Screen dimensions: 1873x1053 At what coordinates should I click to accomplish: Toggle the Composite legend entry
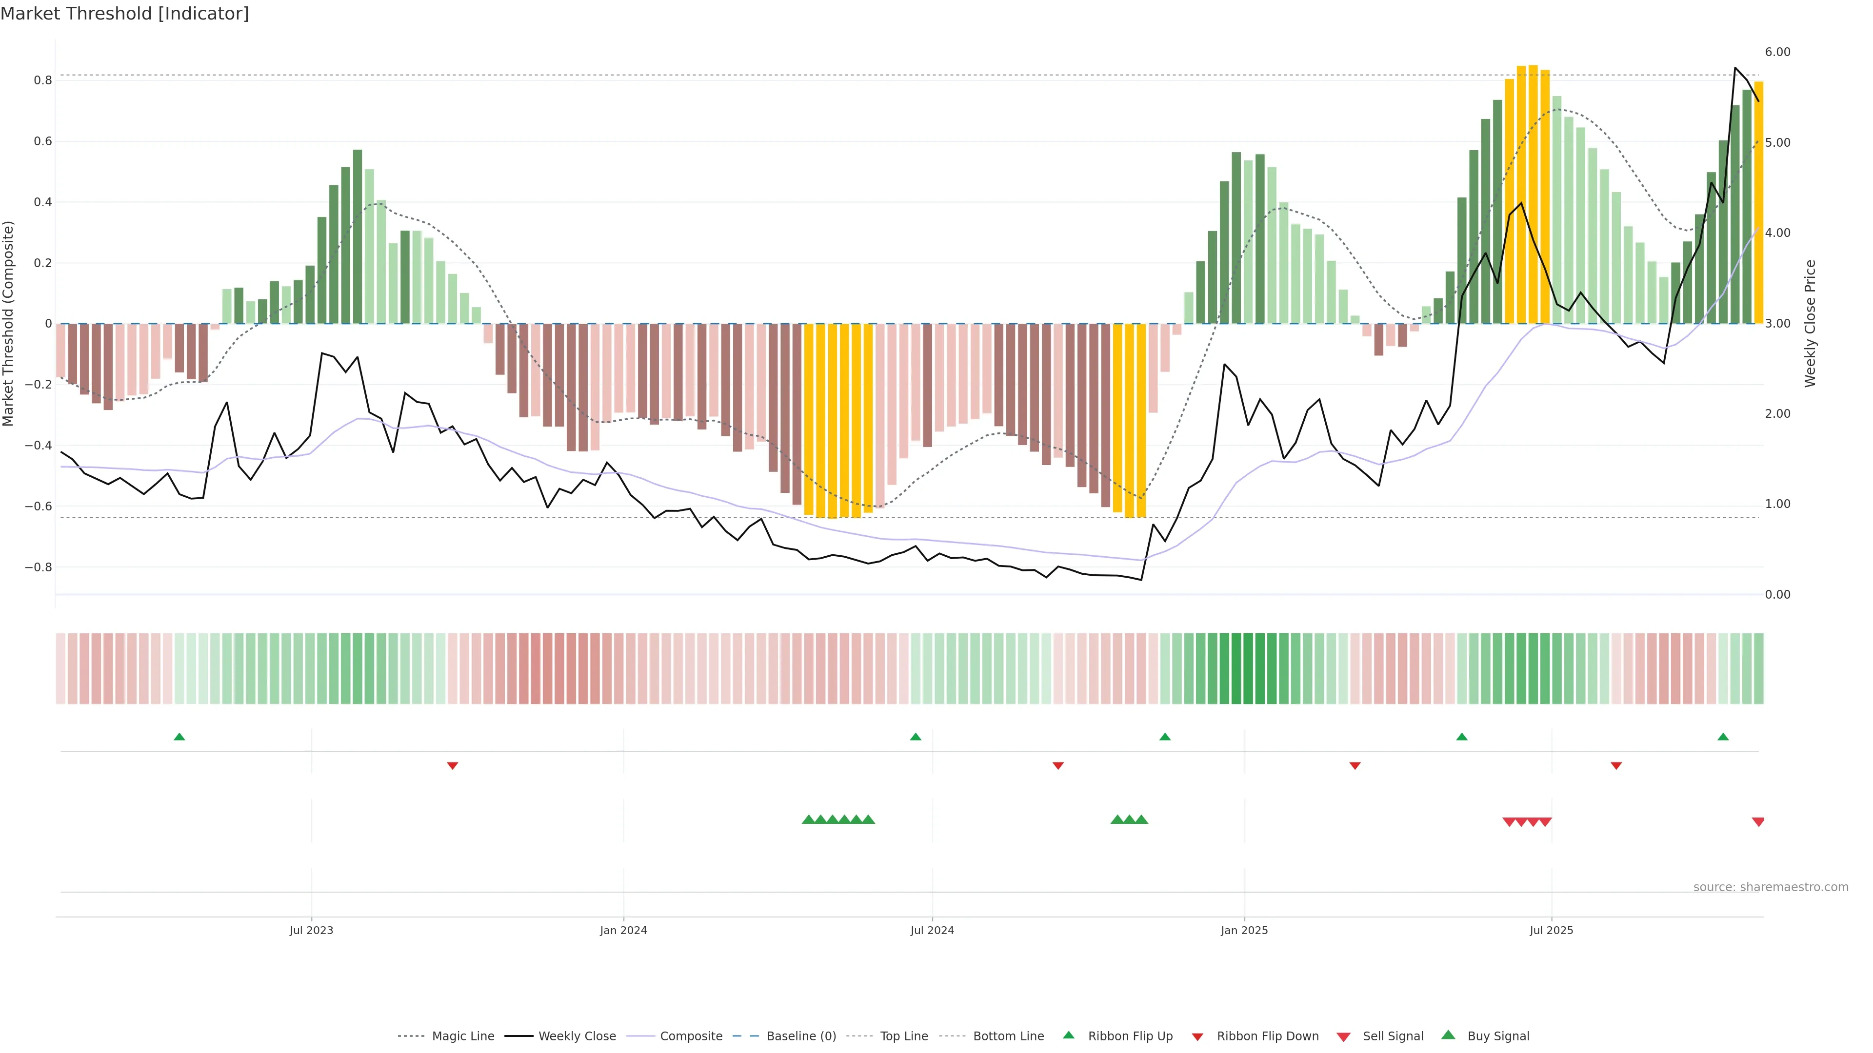(691, 1036)
